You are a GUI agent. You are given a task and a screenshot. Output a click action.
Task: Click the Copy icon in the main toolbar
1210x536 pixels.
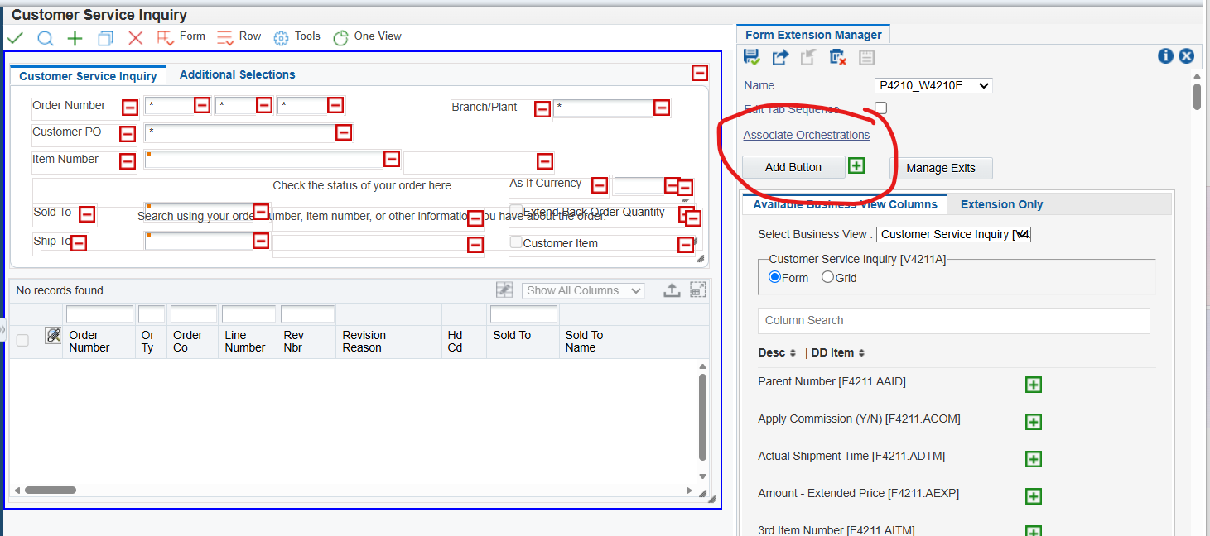click(105, 38)
